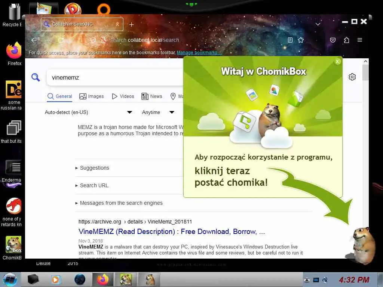383x287 pixels.
Task: Select the General search category
Action: point(60,96)
